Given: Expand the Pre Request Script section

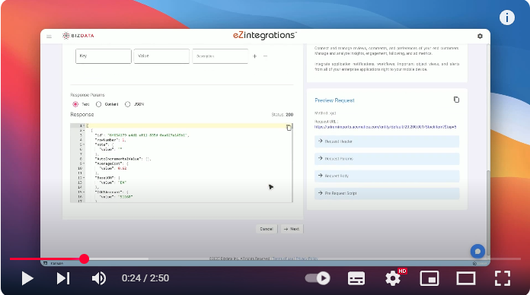Looking at the screenshot, I should (x=387, y=193).
